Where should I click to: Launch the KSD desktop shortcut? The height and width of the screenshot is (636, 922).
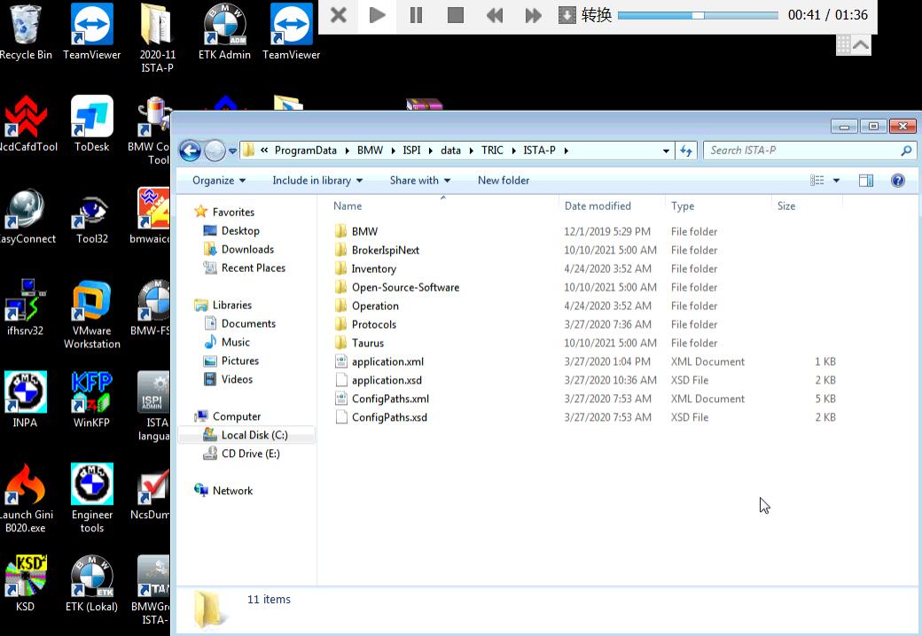coord(25,584)
